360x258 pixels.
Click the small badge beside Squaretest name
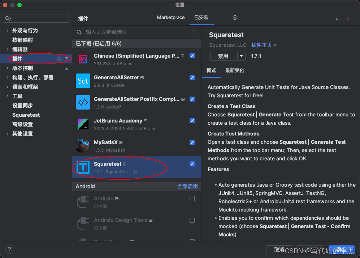click(x=125, y=164)
